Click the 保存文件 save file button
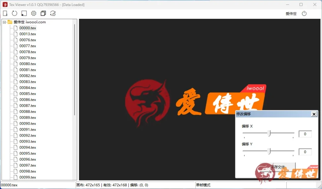Viewport: 322px width, 189px height. 278,167
